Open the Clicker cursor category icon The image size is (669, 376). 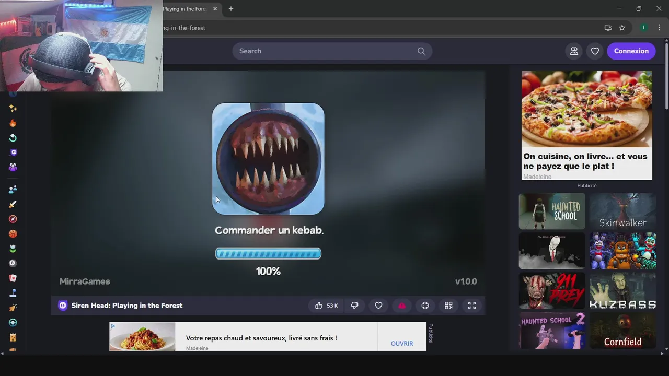13,308
